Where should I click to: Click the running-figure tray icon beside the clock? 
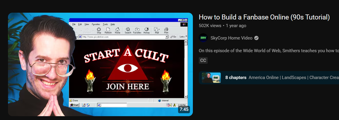(x=175, y=105)
